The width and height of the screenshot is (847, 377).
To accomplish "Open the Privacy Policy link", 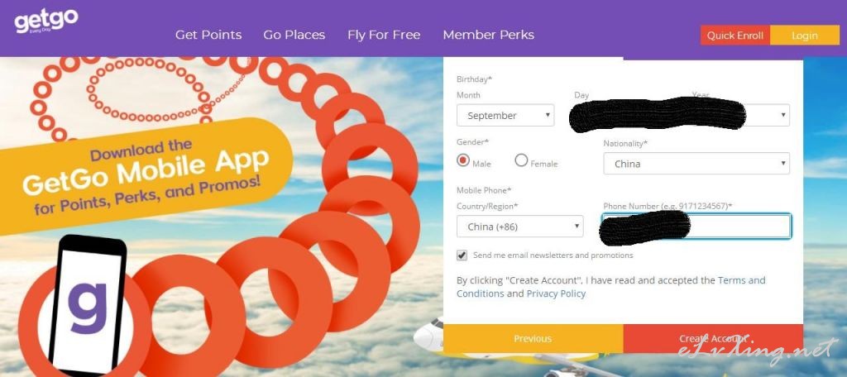I will coord(556,293).
